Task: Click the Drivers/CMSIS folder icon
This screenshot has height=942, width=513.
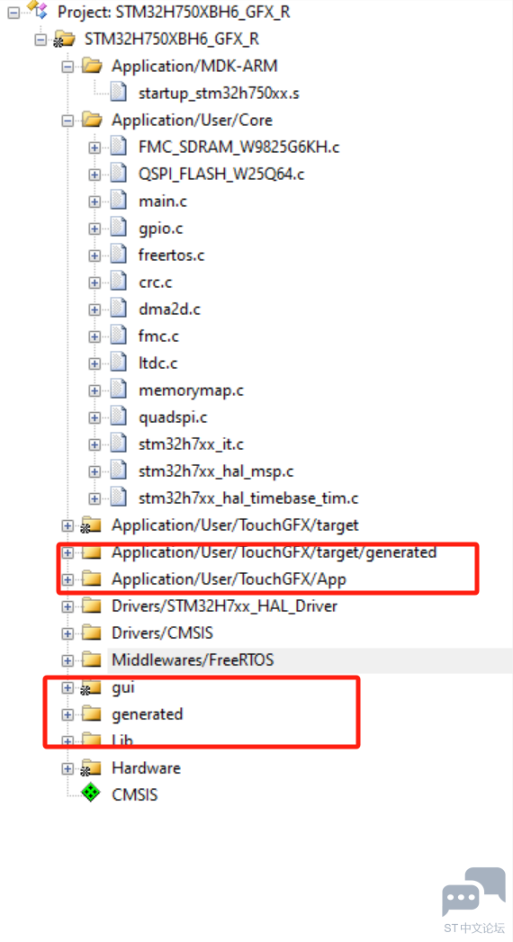Action: [x=91, y=632]
